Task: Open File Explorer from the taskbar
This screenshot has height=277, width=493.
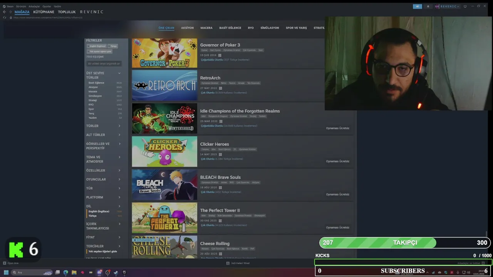Action: point(74,272)
